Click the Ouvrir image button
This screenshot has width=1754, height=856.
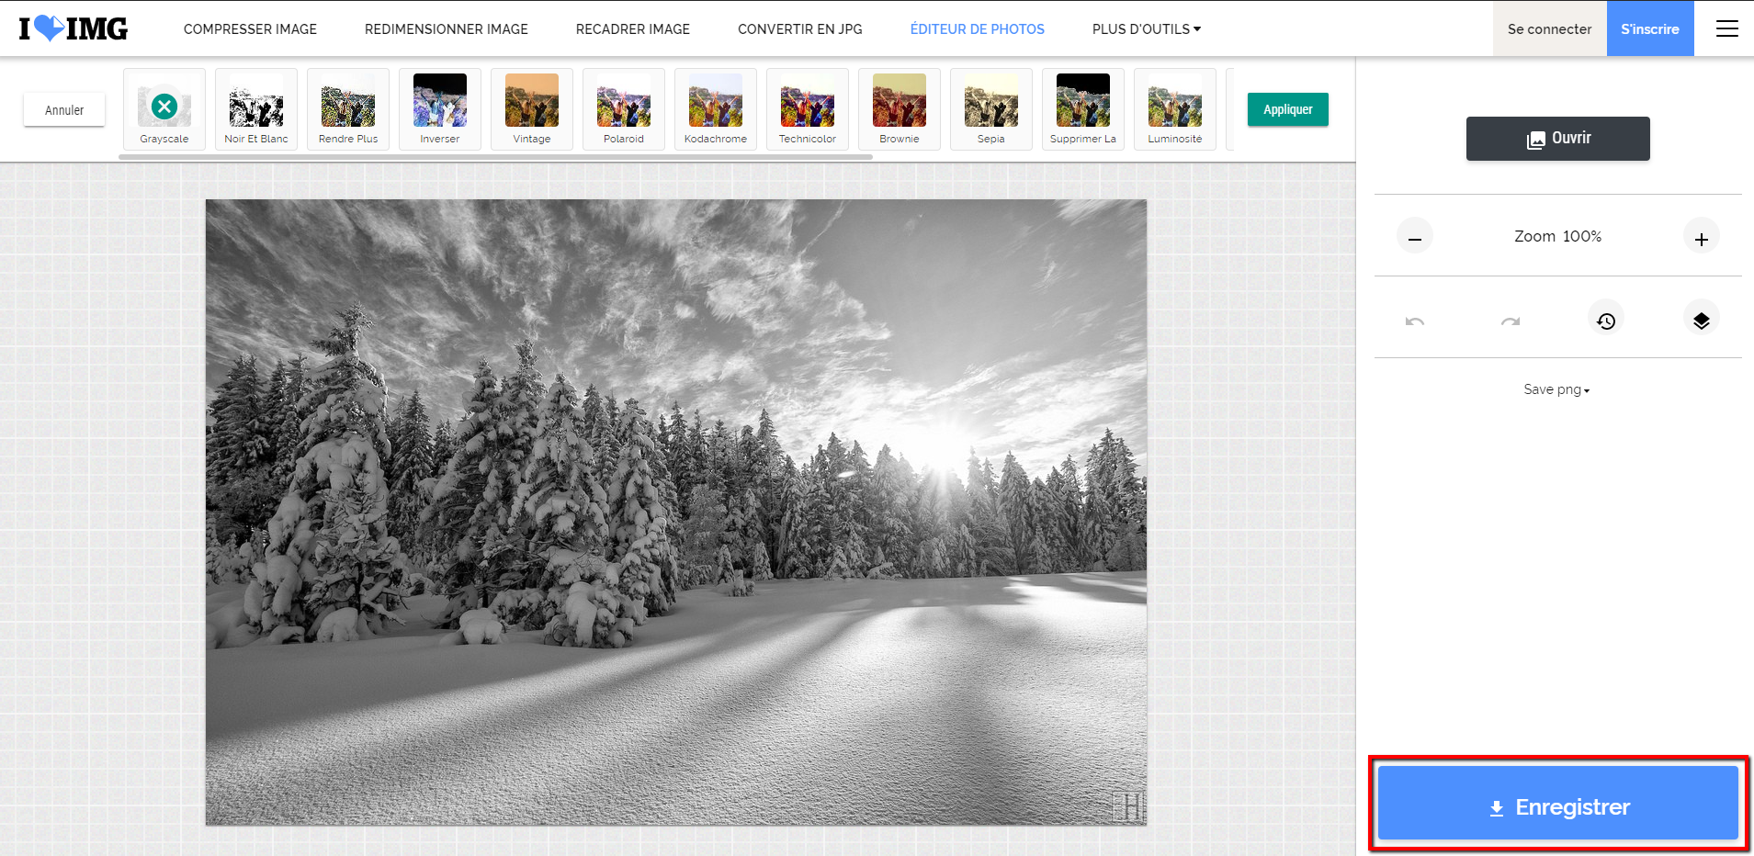[1557, 139]
